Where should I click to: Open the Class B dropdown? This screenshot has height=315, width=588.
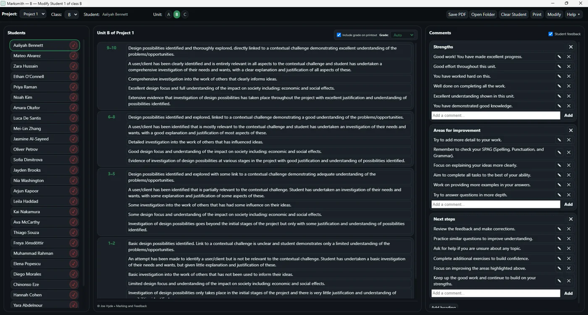click(x=71, y=15)
